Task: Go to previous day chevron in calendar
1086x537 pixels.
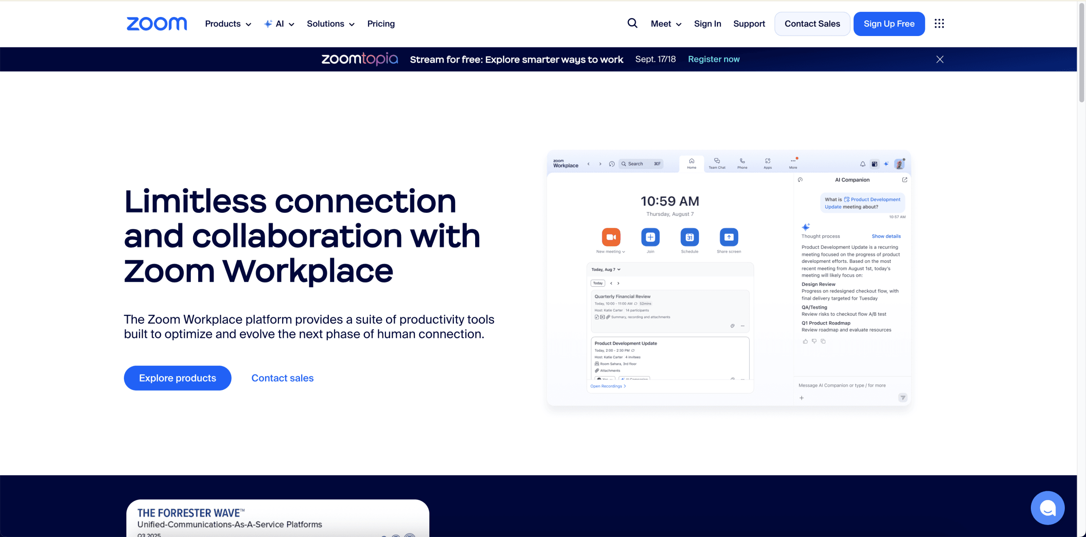Action: point(611,283)
